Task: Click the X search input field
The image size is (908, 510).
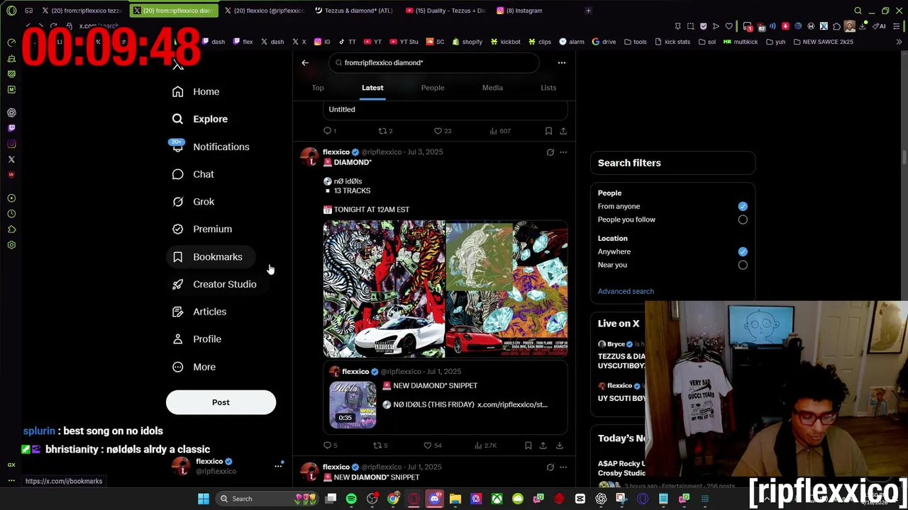Action: pyautogui.click(x=433, y=62)
